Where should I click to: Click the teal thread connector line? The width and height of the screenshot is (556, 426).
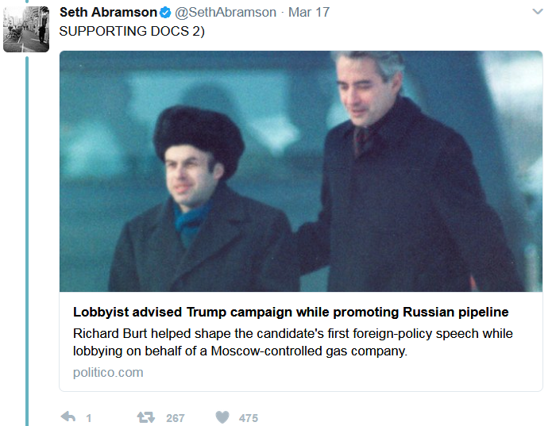point(26,238)
